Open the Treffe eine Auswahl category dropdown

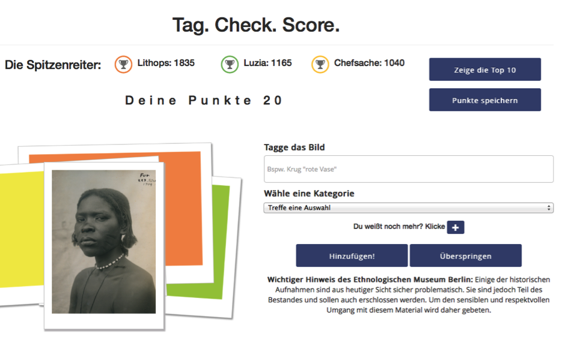pos(408,208)
